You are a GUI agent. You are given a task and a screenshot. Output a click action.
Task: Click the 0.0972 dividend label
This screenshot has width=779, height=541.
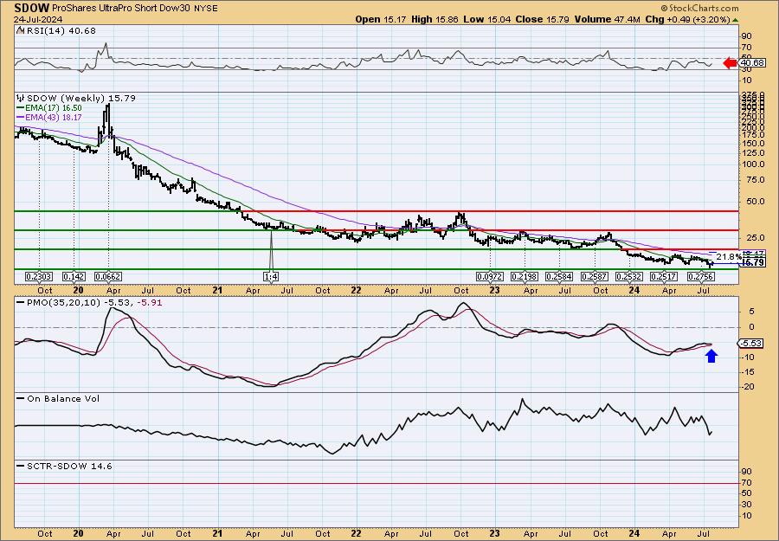coord(489,276)
